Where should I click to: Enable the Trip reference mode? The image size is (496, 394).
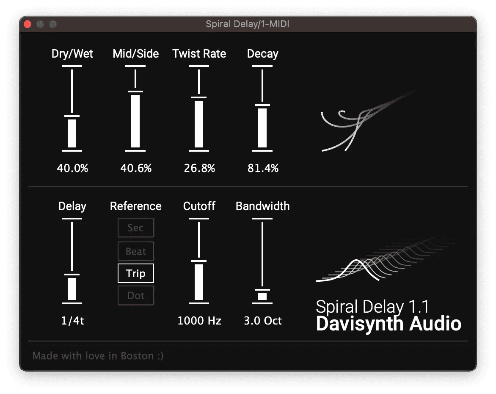click(135, 273)
